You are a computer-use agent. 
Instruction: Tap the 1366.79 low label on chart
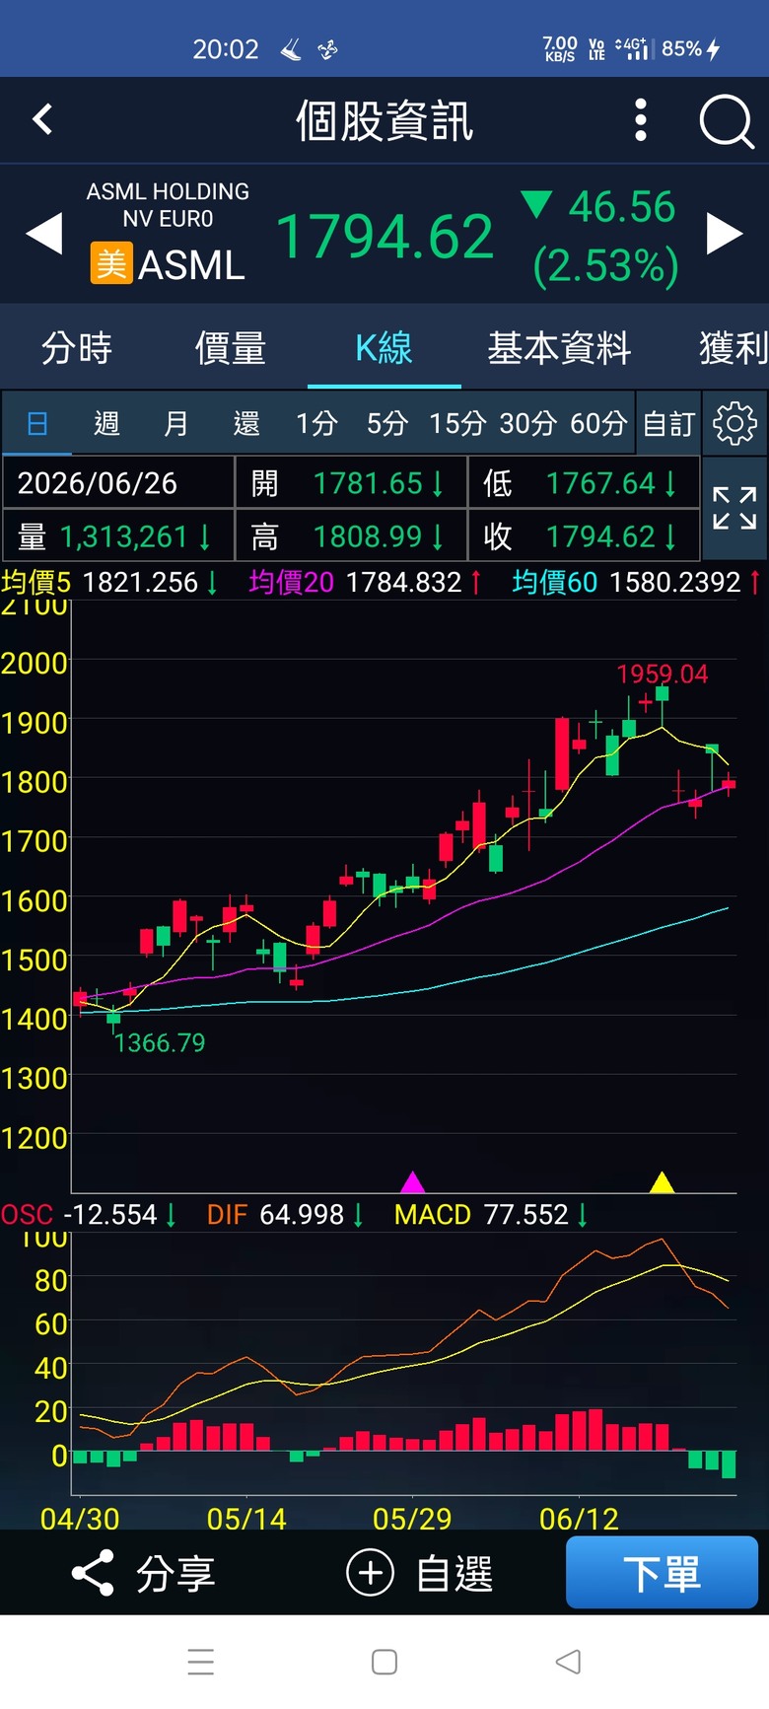[x=160, y=1042]
